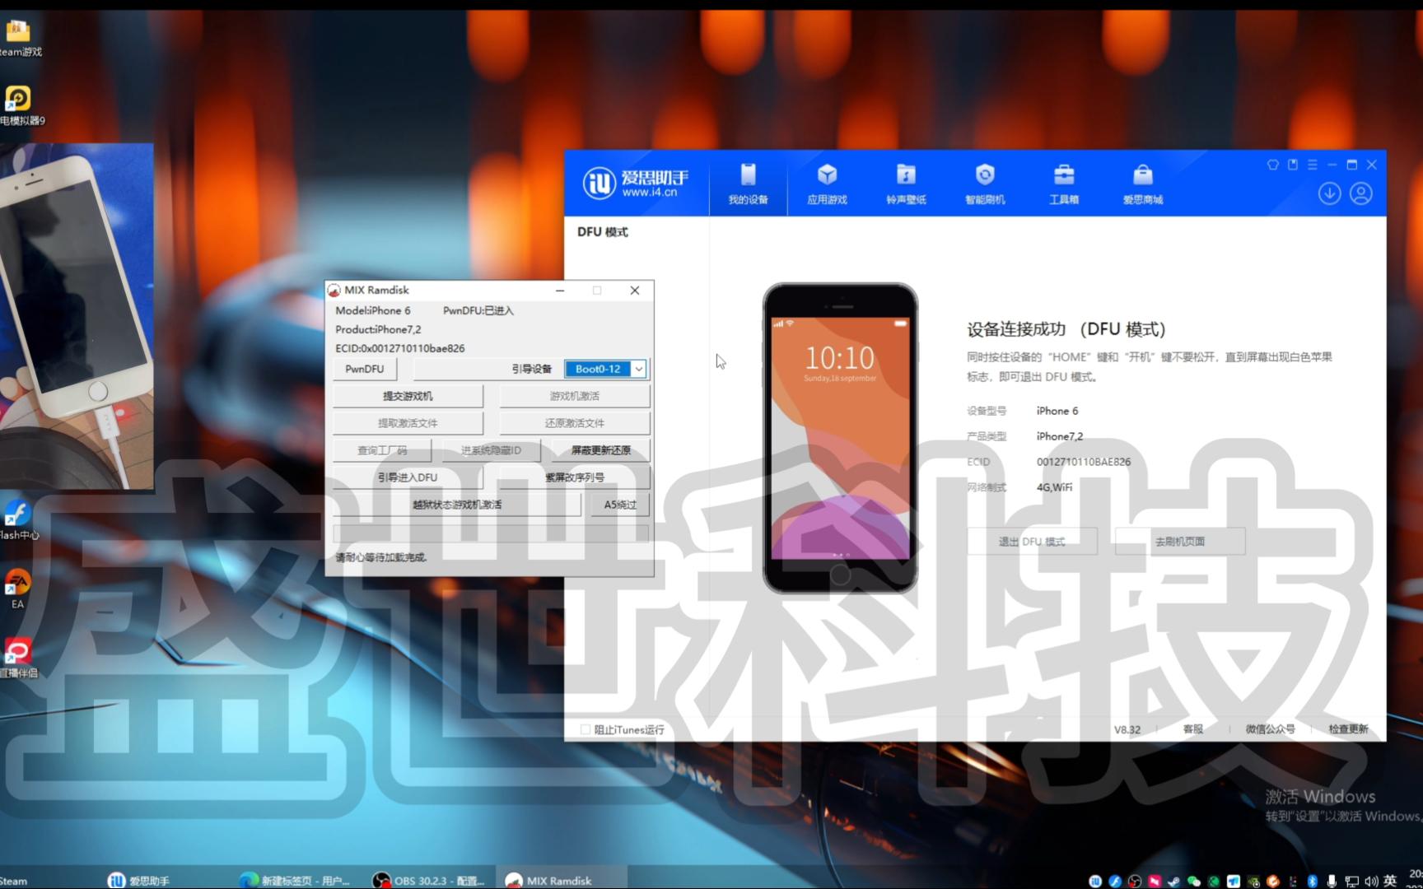Click the 提交游戏机 button

[x=408, y=396]
